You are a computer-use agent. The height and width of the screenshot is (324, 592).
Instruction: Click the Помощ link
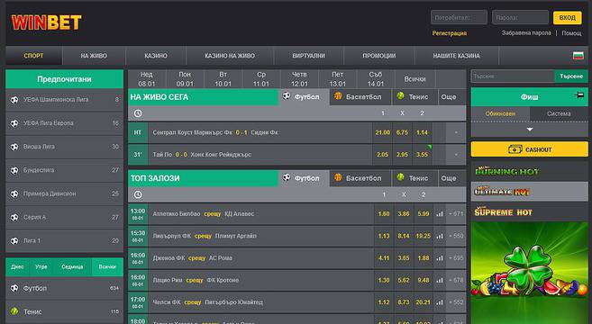571,33
